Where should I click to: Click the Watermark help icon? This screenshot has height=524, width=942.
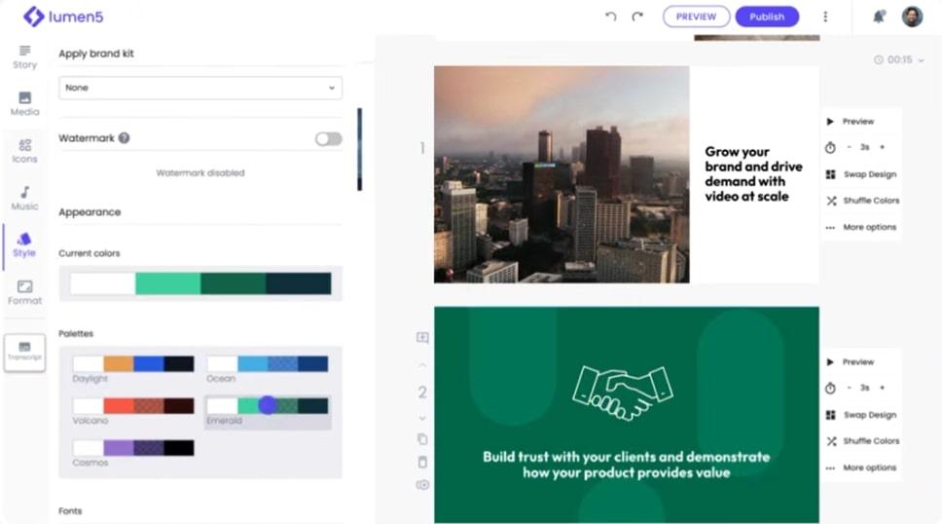pos(125,138)
